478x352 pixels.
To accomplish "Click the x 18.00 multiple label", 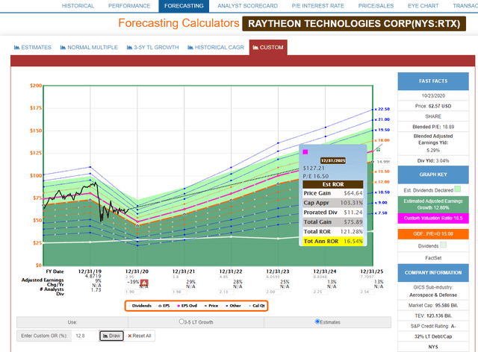I will click(x=382, y=140).
